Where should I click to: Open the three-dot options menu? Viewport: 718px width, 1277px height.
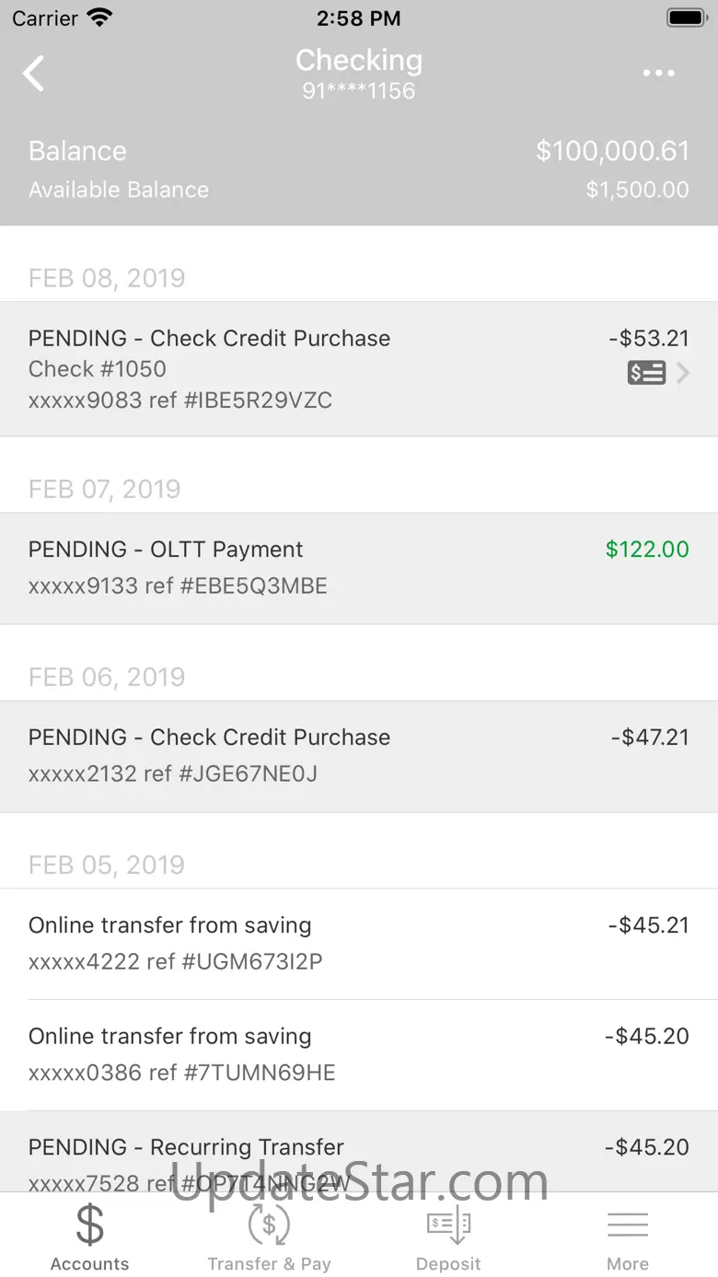click(659, 74)
